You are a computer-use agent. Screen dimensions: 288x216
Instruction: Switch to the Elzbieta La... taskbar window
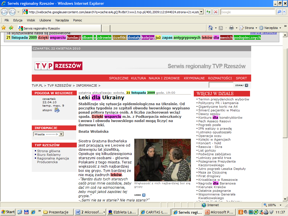123,212
